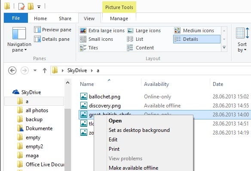The width and height of the screenshot is (251, 171).
Task: Click the address bar folder icon
Action: point(55,70)
